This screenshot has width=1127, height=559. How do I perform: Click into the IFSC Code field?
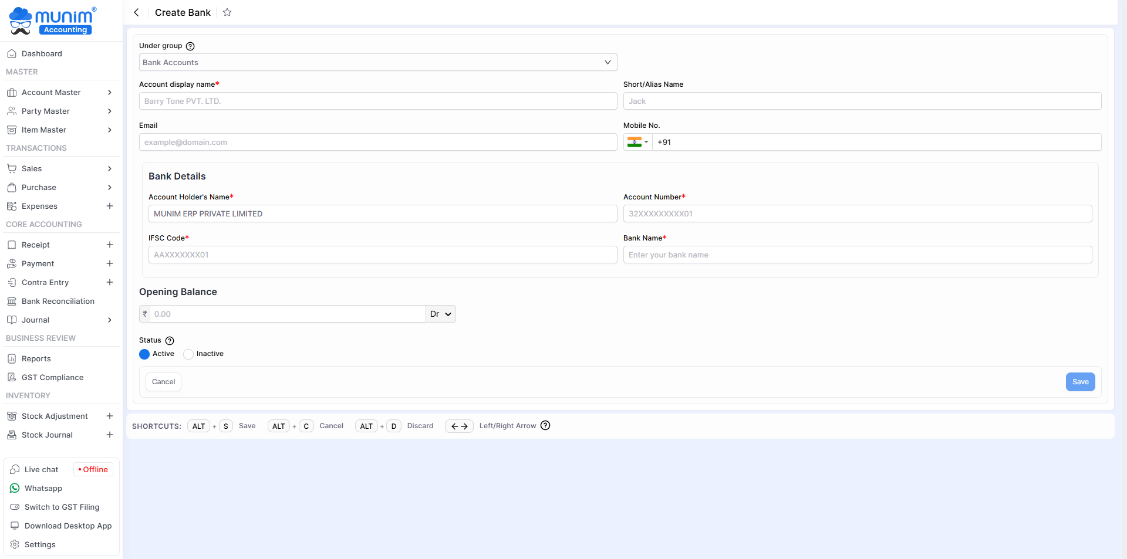pyautogui.click(x=382, y=255)
